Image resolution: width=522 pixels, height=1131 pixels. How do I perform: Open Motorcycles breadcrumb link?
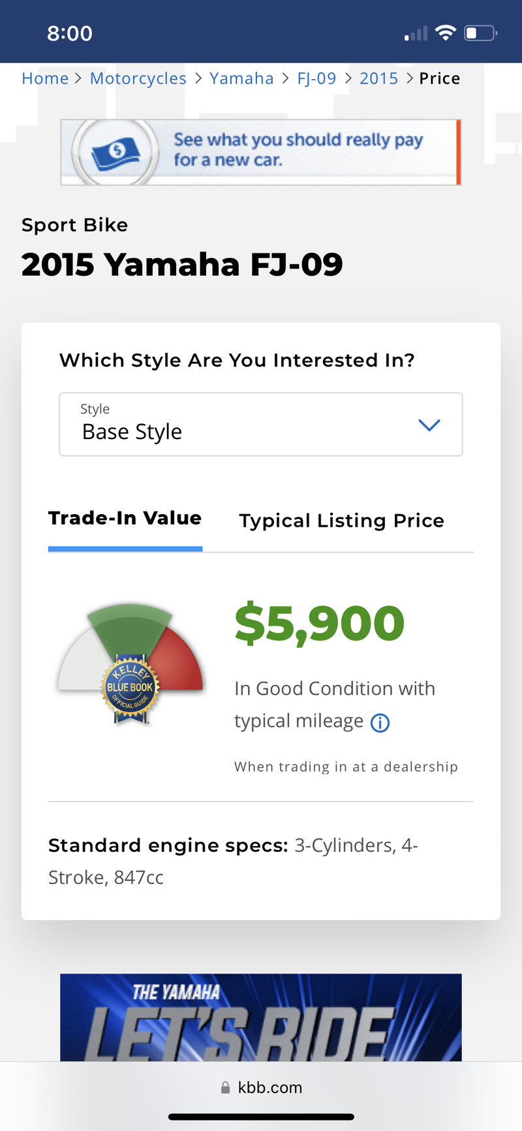[x=138, y=78]
